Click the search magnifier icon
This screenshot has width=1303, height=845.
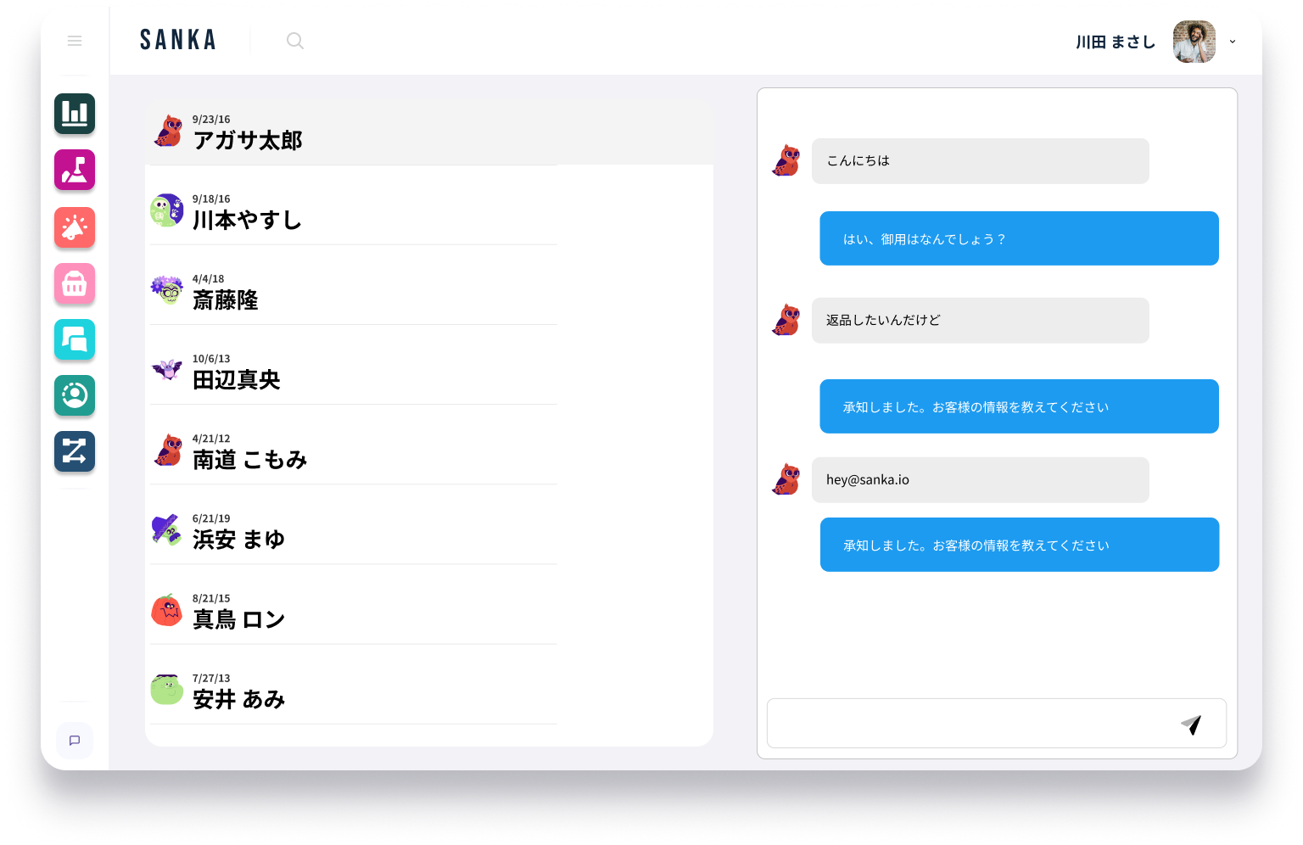pyautogui.click(x=294, y=41)
